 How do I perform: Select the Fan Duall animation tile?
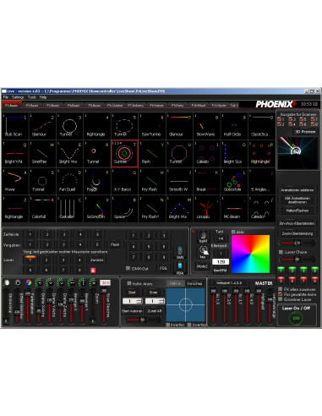(69, 181)
